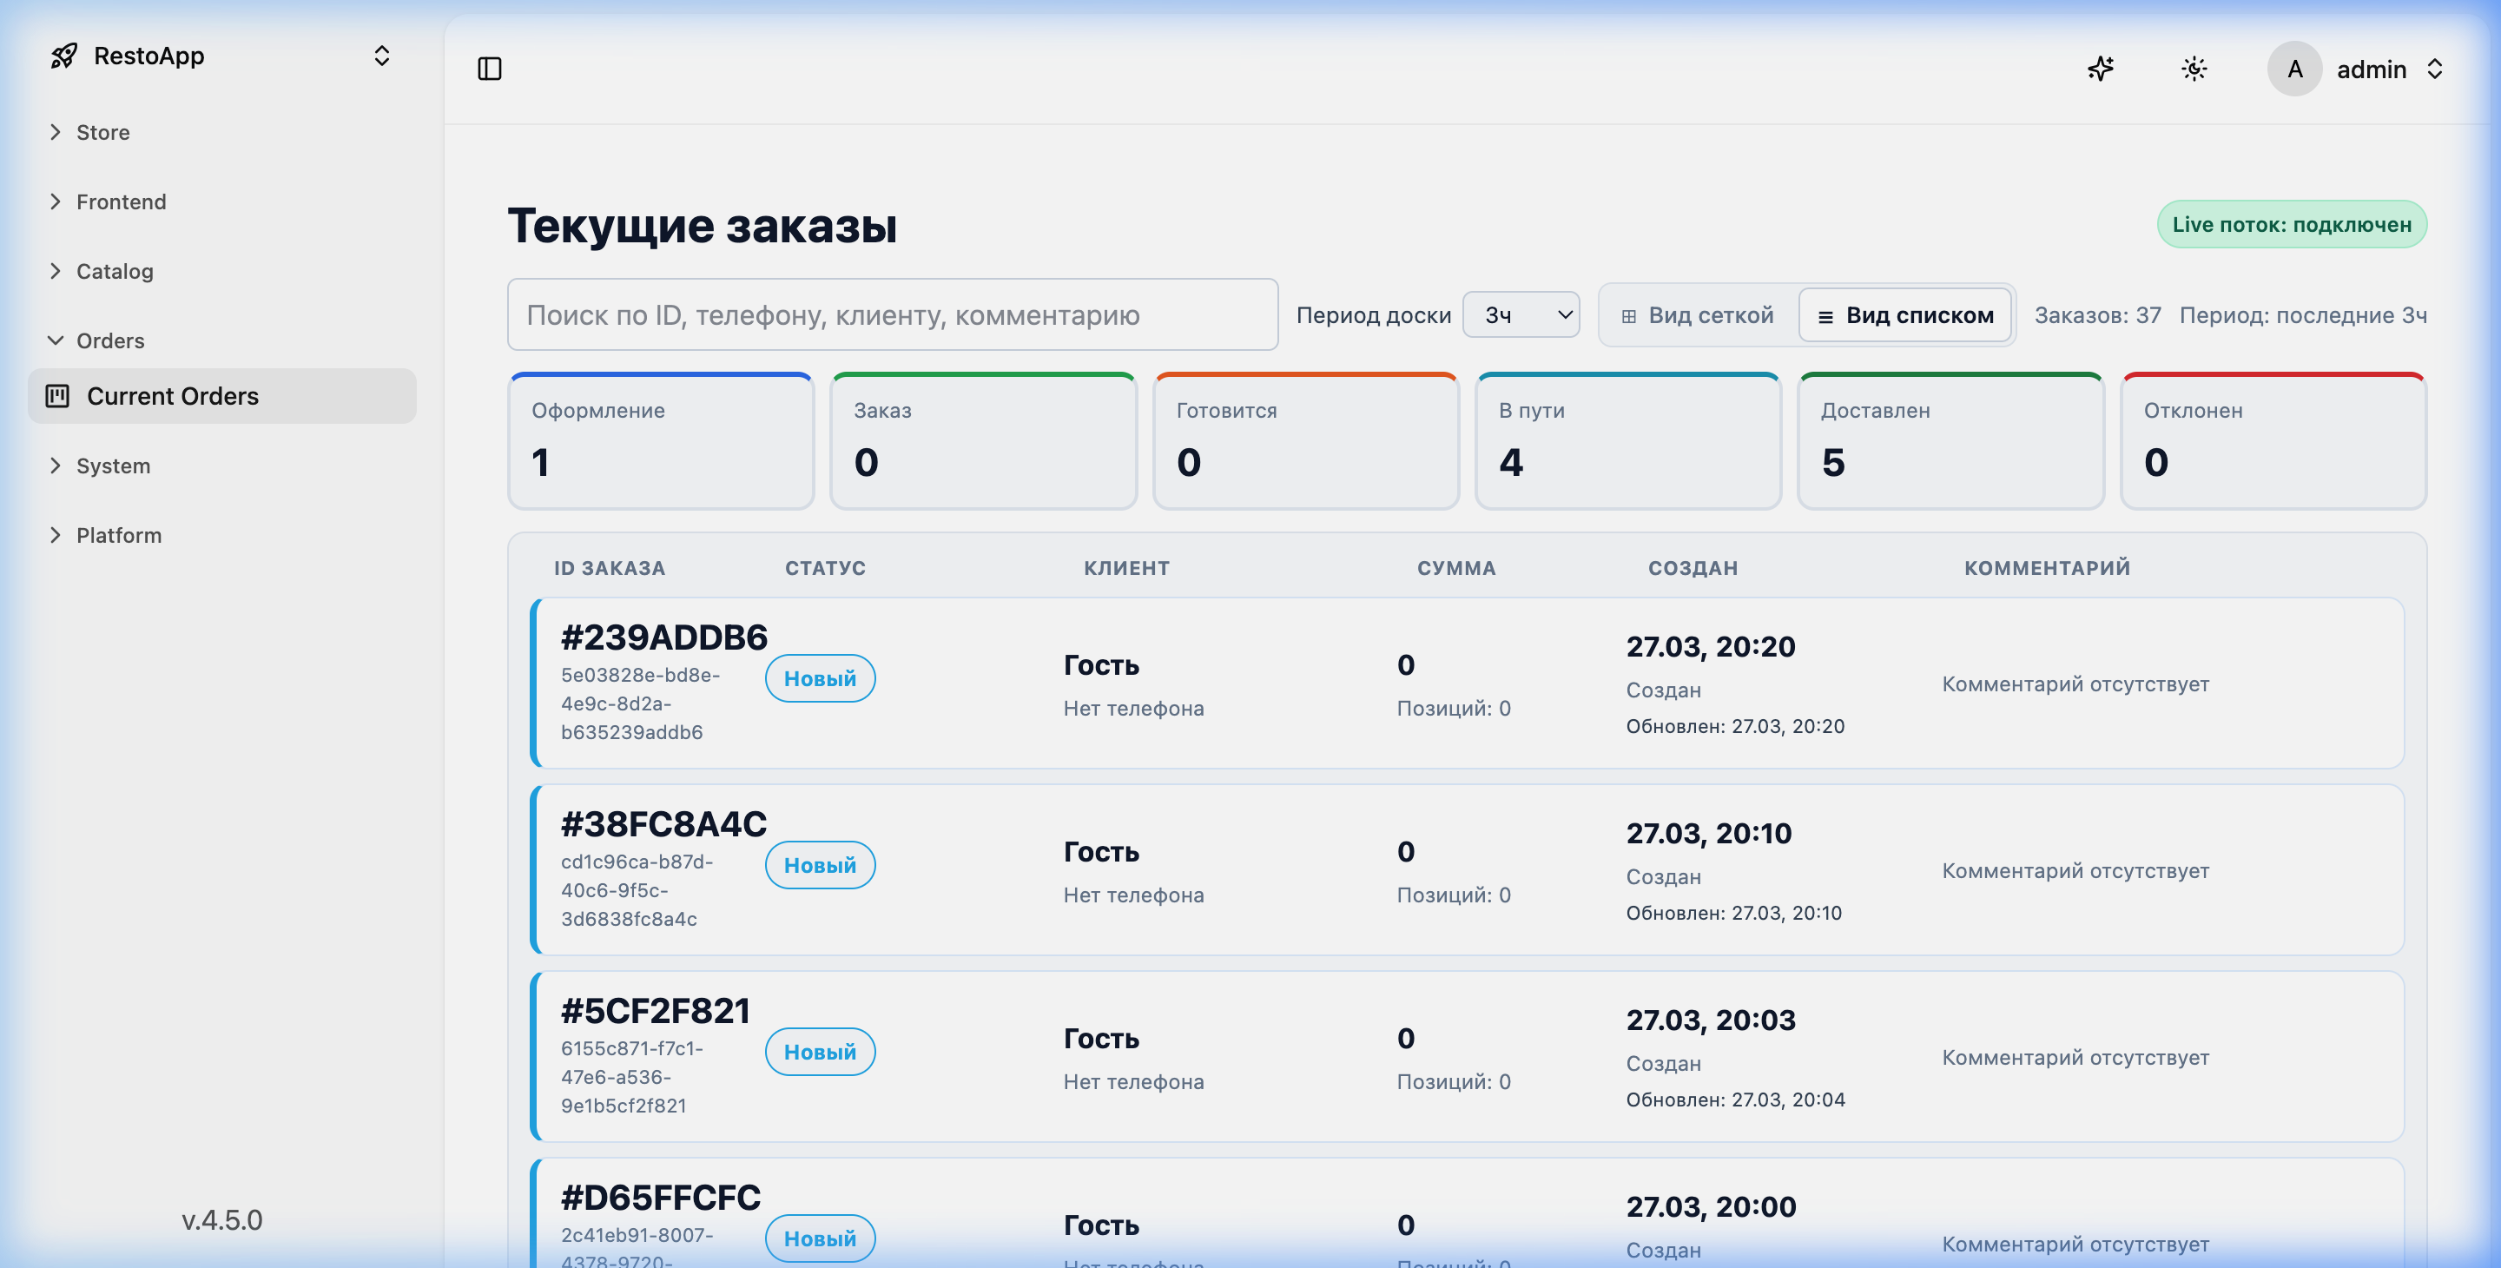The image size is (2501, 1268).
Task: Select Current Orders in the Orders menu
Action: point(173,395)
